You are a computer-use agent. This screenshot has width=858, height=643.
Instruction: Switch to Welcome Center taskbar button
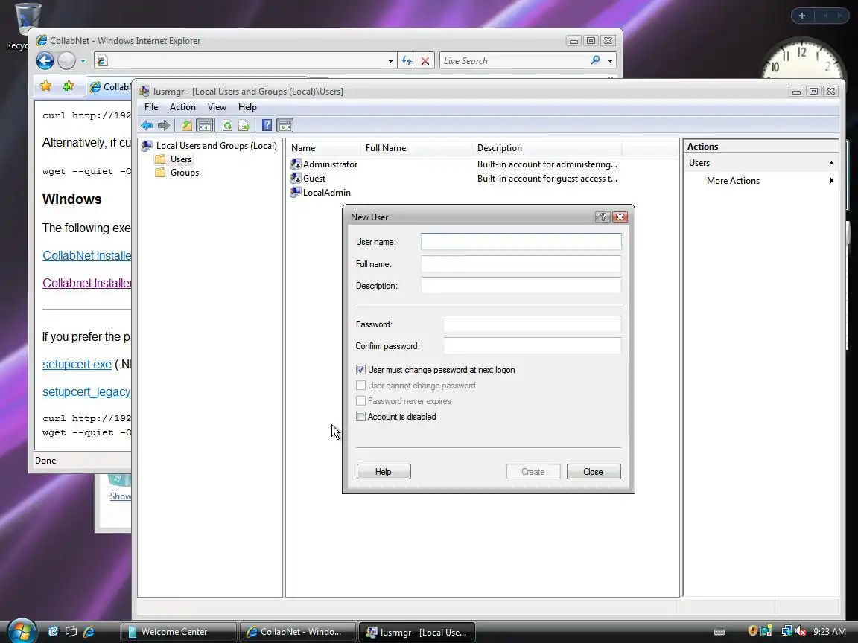179,632
